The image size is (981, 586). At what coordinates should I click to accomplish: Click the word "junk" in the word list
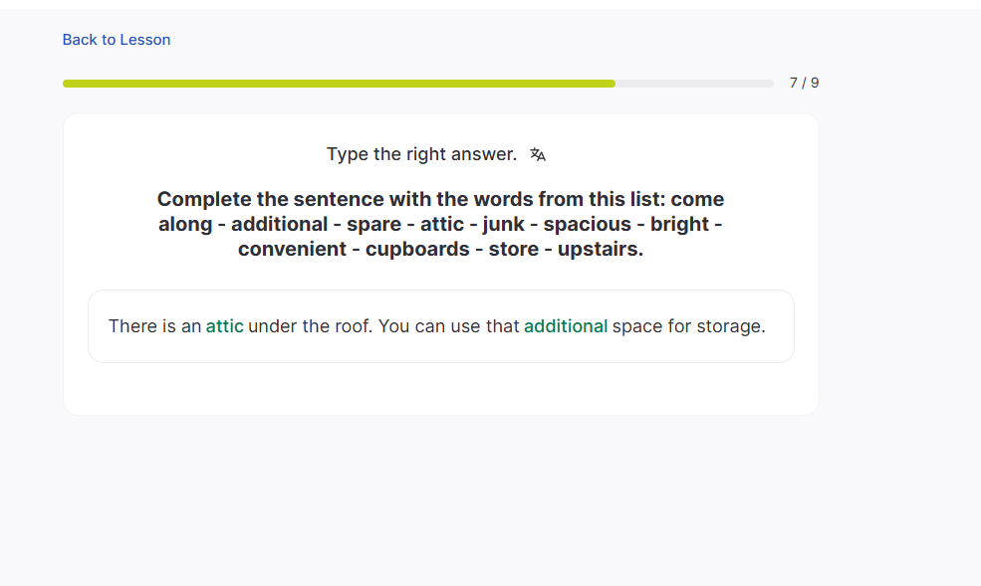(503, 224)
